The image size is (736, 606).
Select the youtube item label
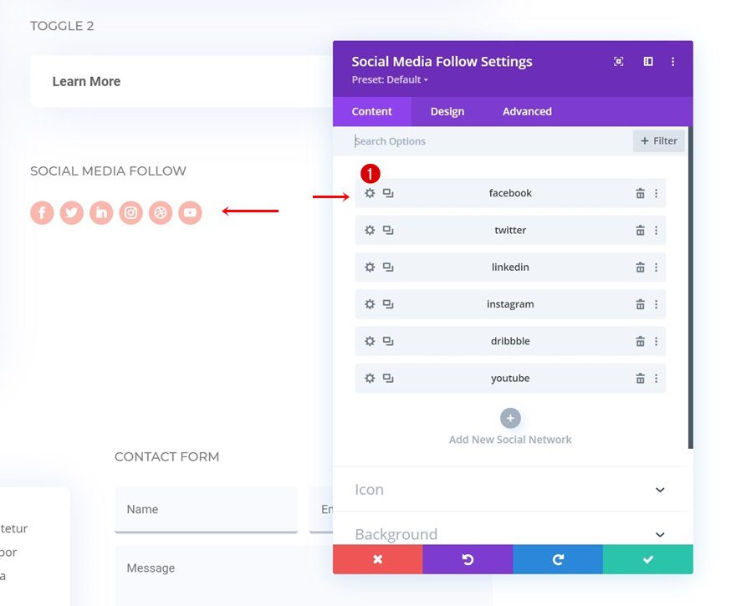coord(510,379)
